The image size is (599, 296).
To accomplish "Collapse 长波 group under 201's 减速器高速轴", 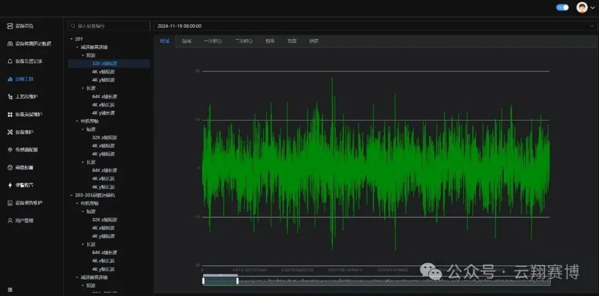I will pyautogui.click(x=83, y=88).
